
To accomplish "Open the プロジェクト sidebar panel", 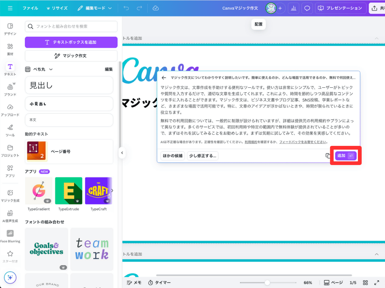I will point(10,151).
